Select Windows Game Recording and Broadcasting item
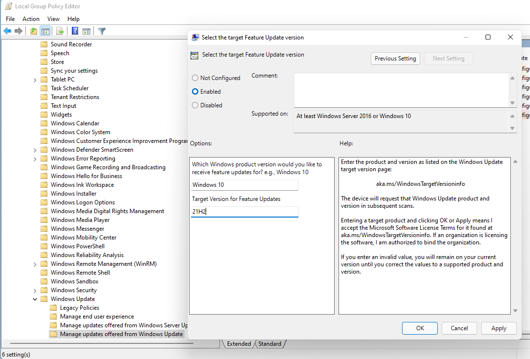This screenshot has width=530, height=359. (x=108, y=167)
